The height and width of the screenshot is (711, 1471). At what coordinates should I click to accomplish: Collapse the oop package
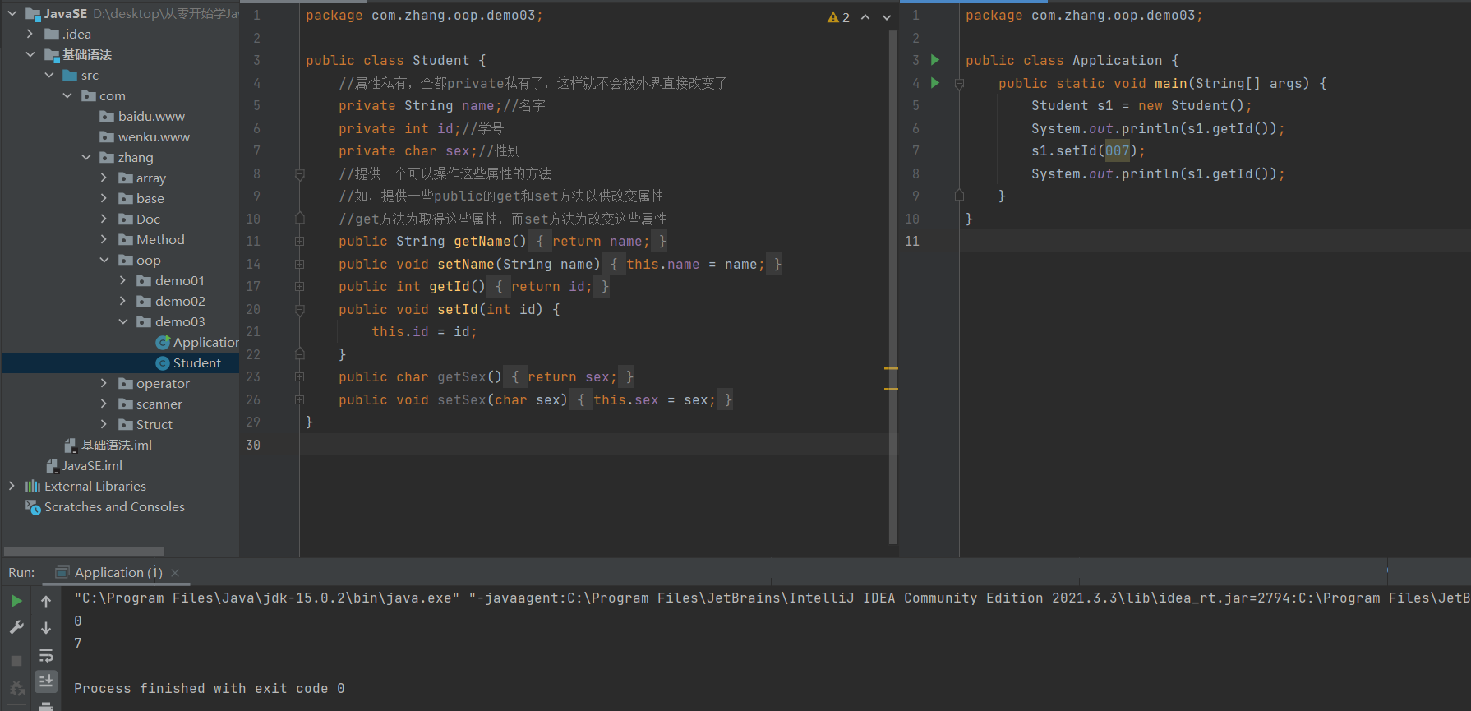104,260
